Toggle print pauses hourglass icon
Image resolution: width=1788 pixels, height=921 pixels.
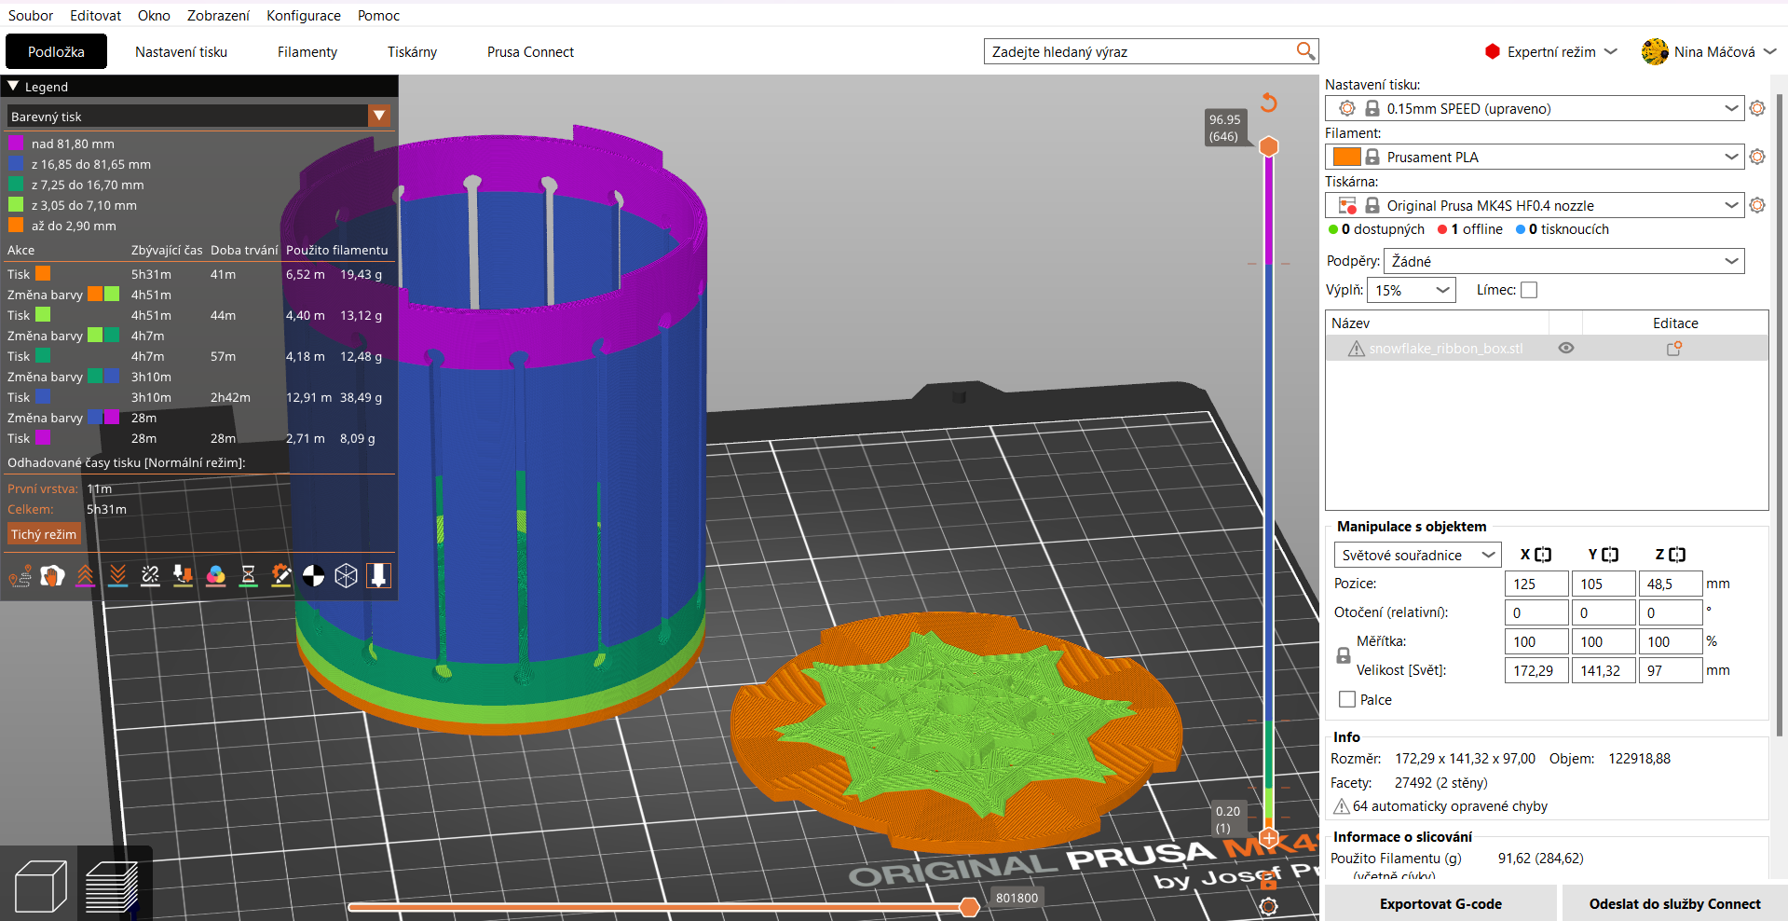click(x=248, y=576)
